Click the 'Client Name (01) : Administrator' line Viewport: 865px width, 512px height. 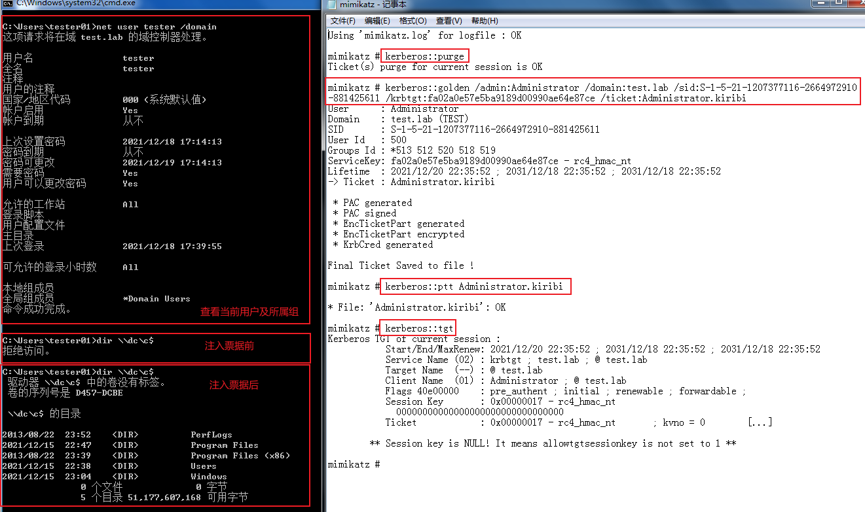tap(506, 381)
